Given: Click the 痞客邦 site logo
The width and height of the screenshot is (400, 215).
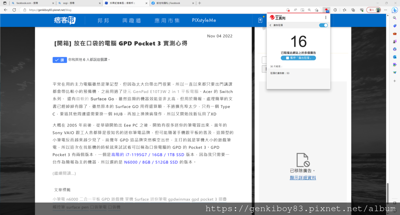Looking at the screenshot, I should 65,20.
